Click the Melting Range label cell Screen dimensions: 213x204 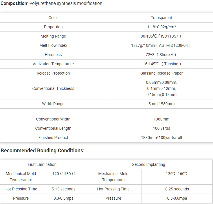tap(53, 36)
